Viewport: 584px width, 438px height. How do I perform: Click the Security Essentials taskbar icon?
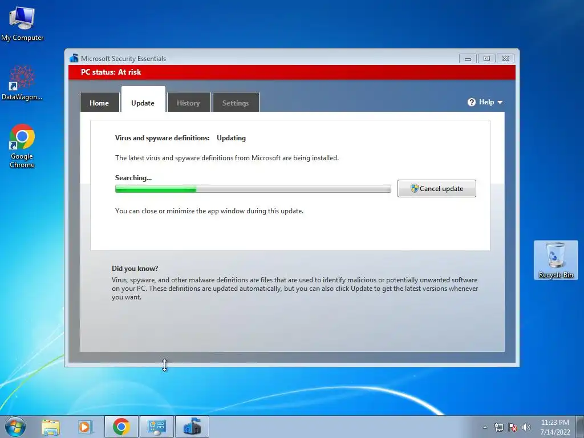pos(192,427)
